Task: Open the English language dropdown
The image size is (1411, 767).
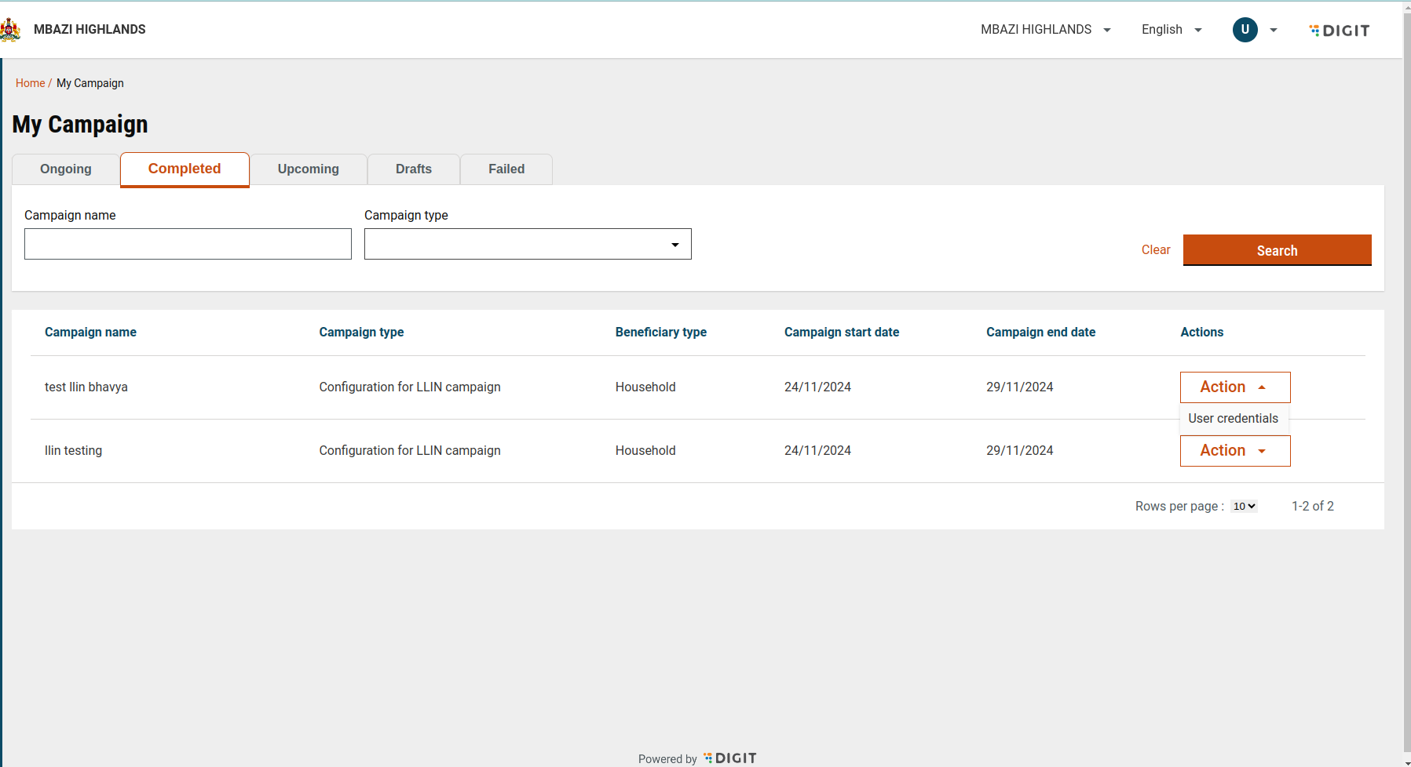Action: [x=1171, y=30]
